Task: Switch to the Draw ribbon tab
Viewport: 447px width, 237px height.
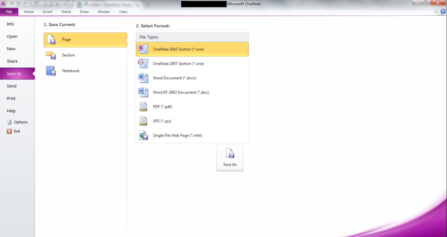Action: (x=84, y=12)
